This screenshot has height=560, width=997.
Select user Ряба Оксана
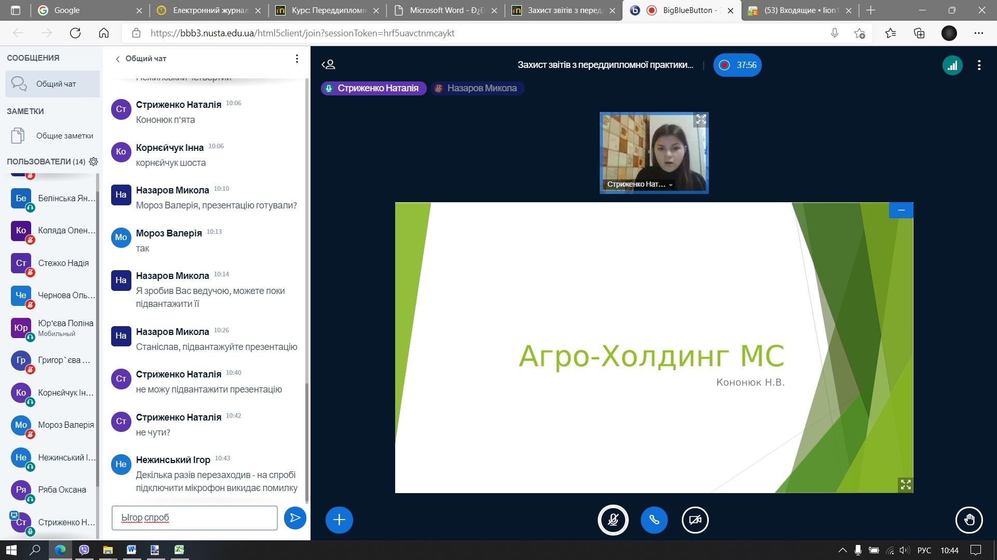[52, 490]
